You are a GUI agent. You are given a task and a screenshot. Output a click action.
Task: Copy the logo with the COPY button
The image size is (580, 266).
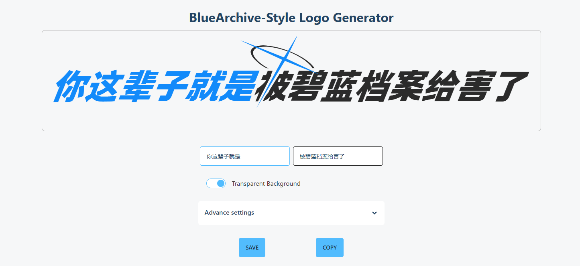pyautogui.click(x=330, y=248)
